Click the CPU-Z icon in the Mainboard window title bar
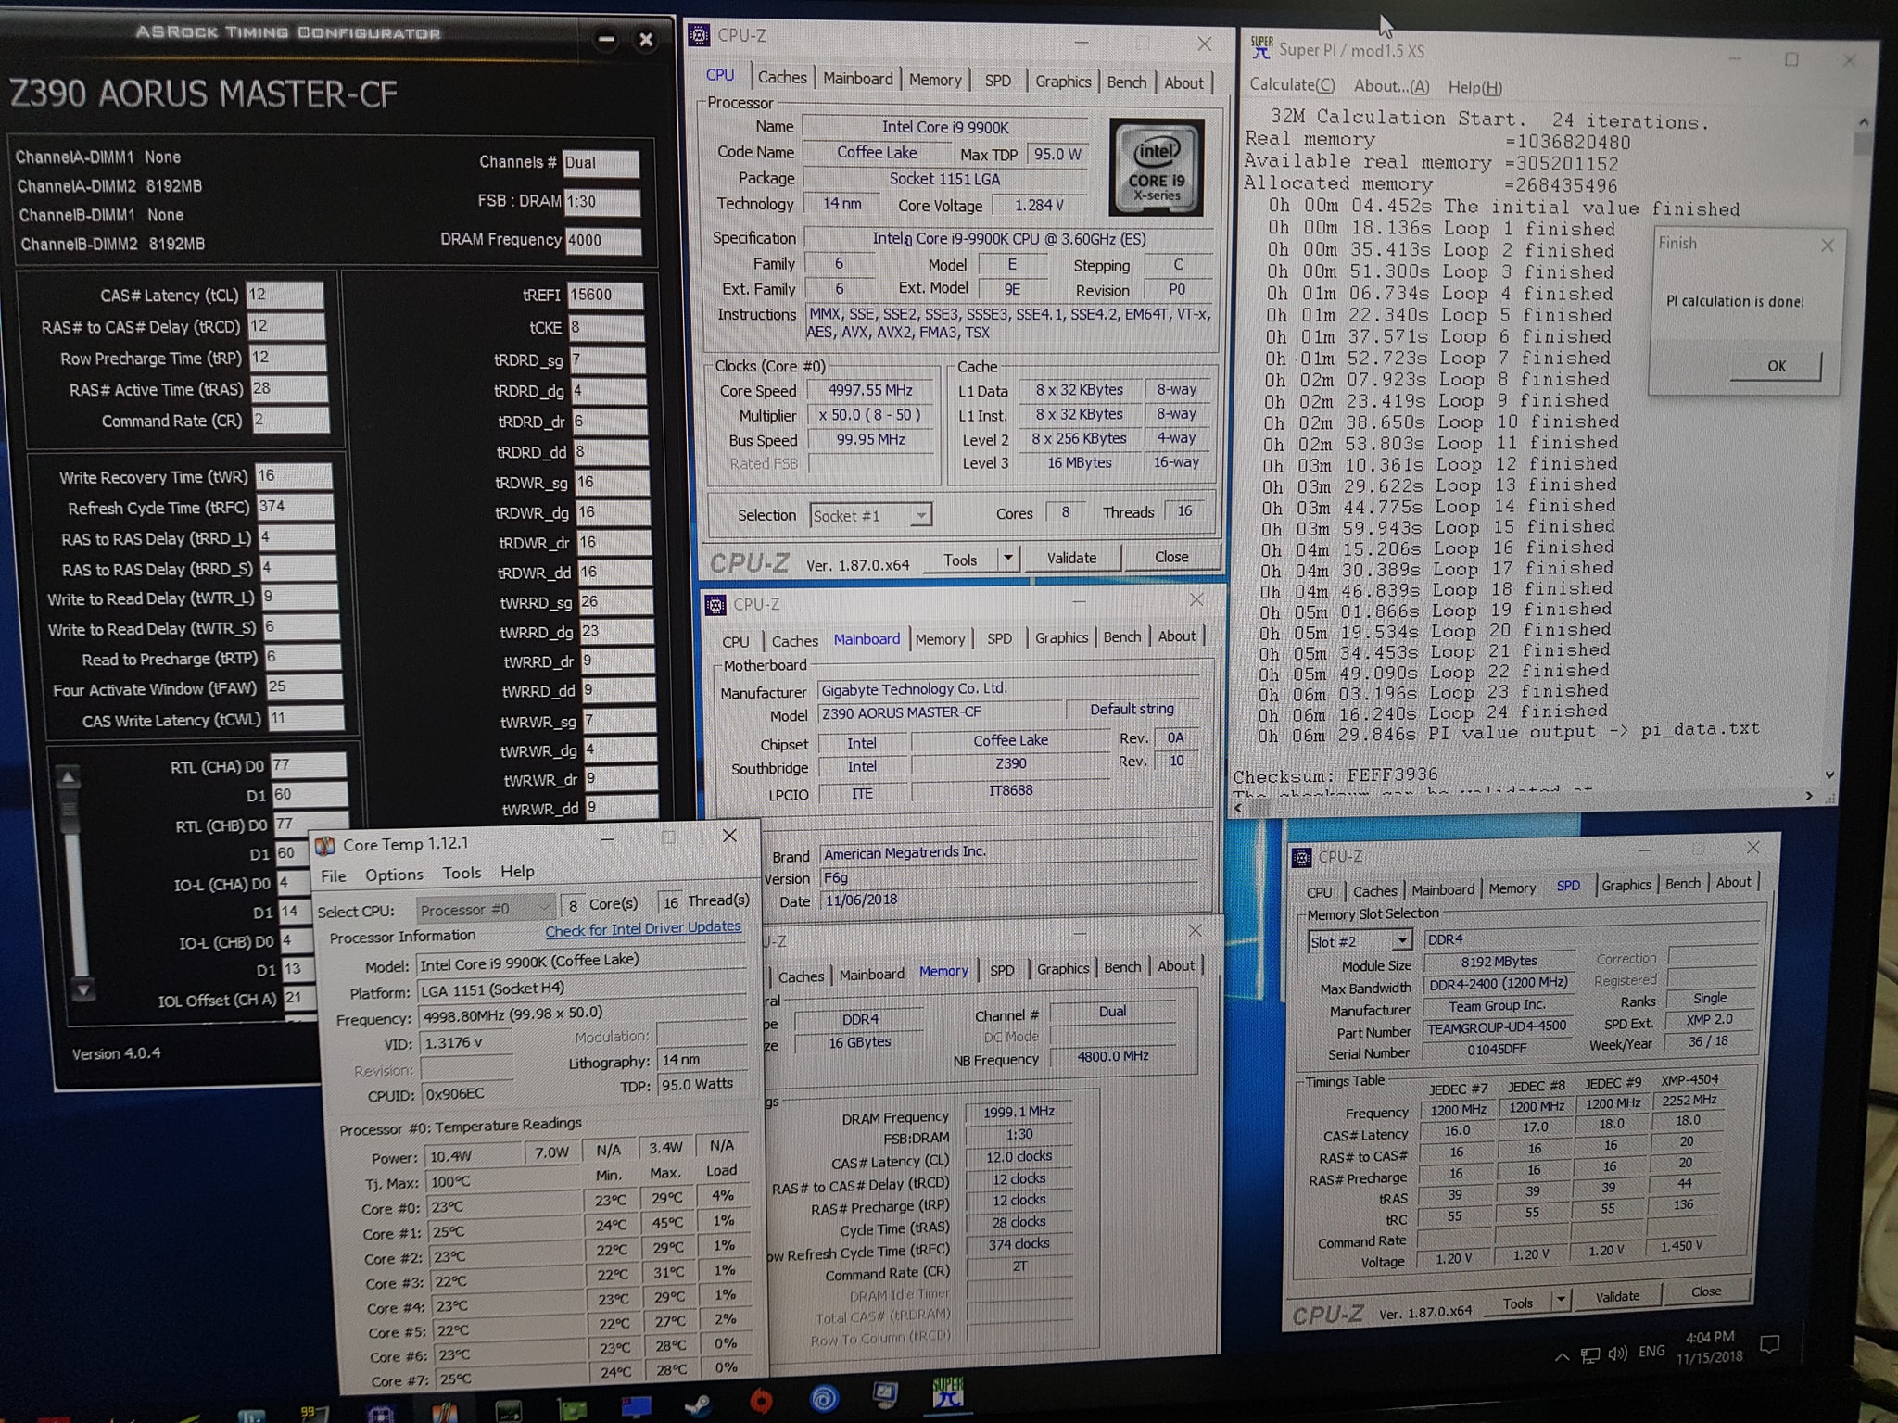The height and width of the screenshot is (1423, 1898). click(x=715, y=605)
